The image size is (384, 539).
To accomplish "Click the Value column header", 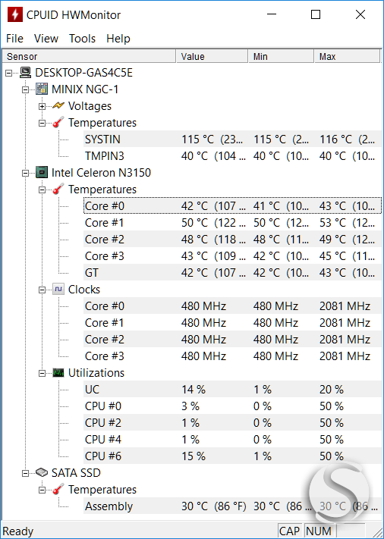I will click(x=212, y=56).
